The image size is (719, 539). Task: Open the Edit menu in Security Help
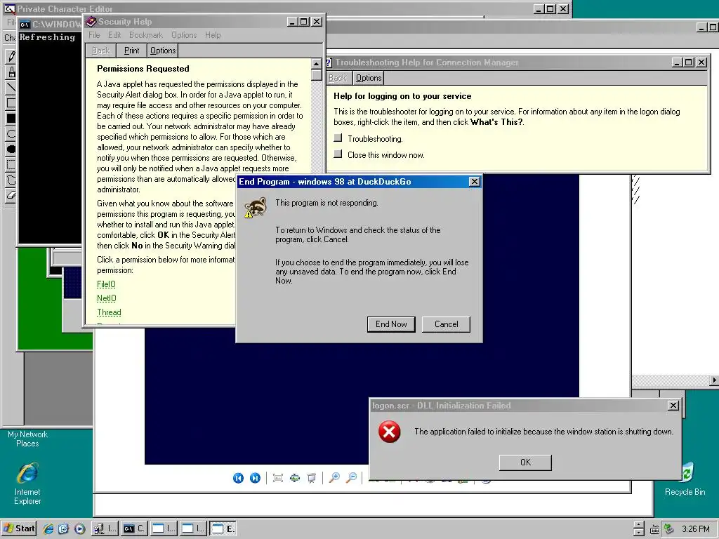(114, 35)
